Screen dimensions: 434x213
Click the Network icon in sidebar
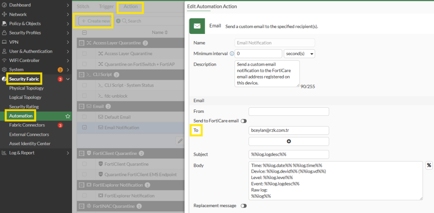point(4,14)
